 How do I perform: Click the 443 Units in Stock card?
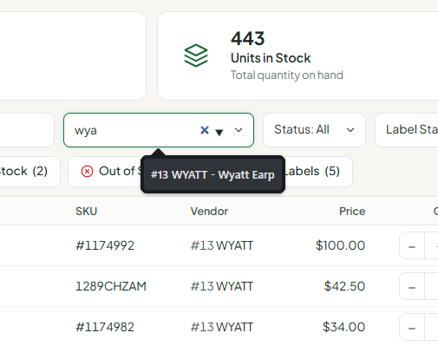coord(297,55)
